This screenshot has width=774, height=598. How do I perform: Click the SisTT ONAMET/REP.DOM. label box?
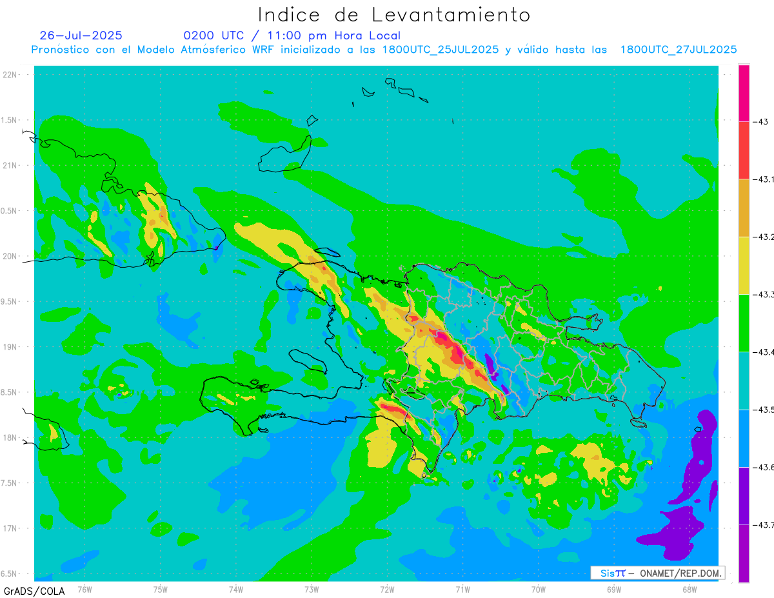pyautogui.click(x=657, y=573)
